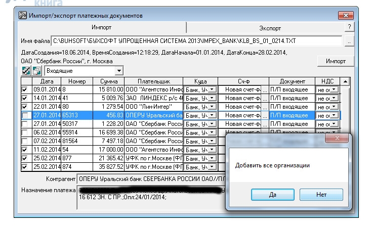Open ellipsis button in first row Сч-ф cell
This screenshot has width=371, height=227.
click(x=264, y=89)
